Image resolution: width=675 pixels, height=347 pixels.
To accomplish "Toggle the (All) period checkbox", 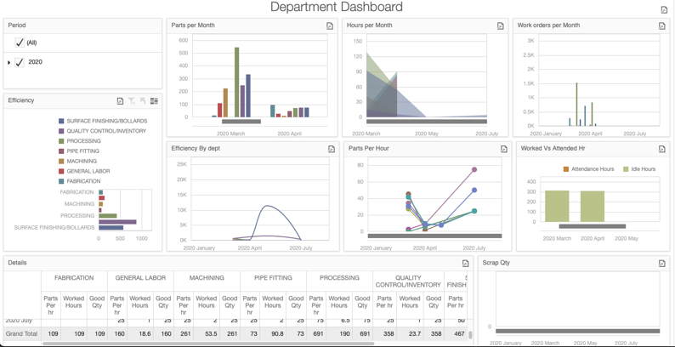I will pos(20,43).
